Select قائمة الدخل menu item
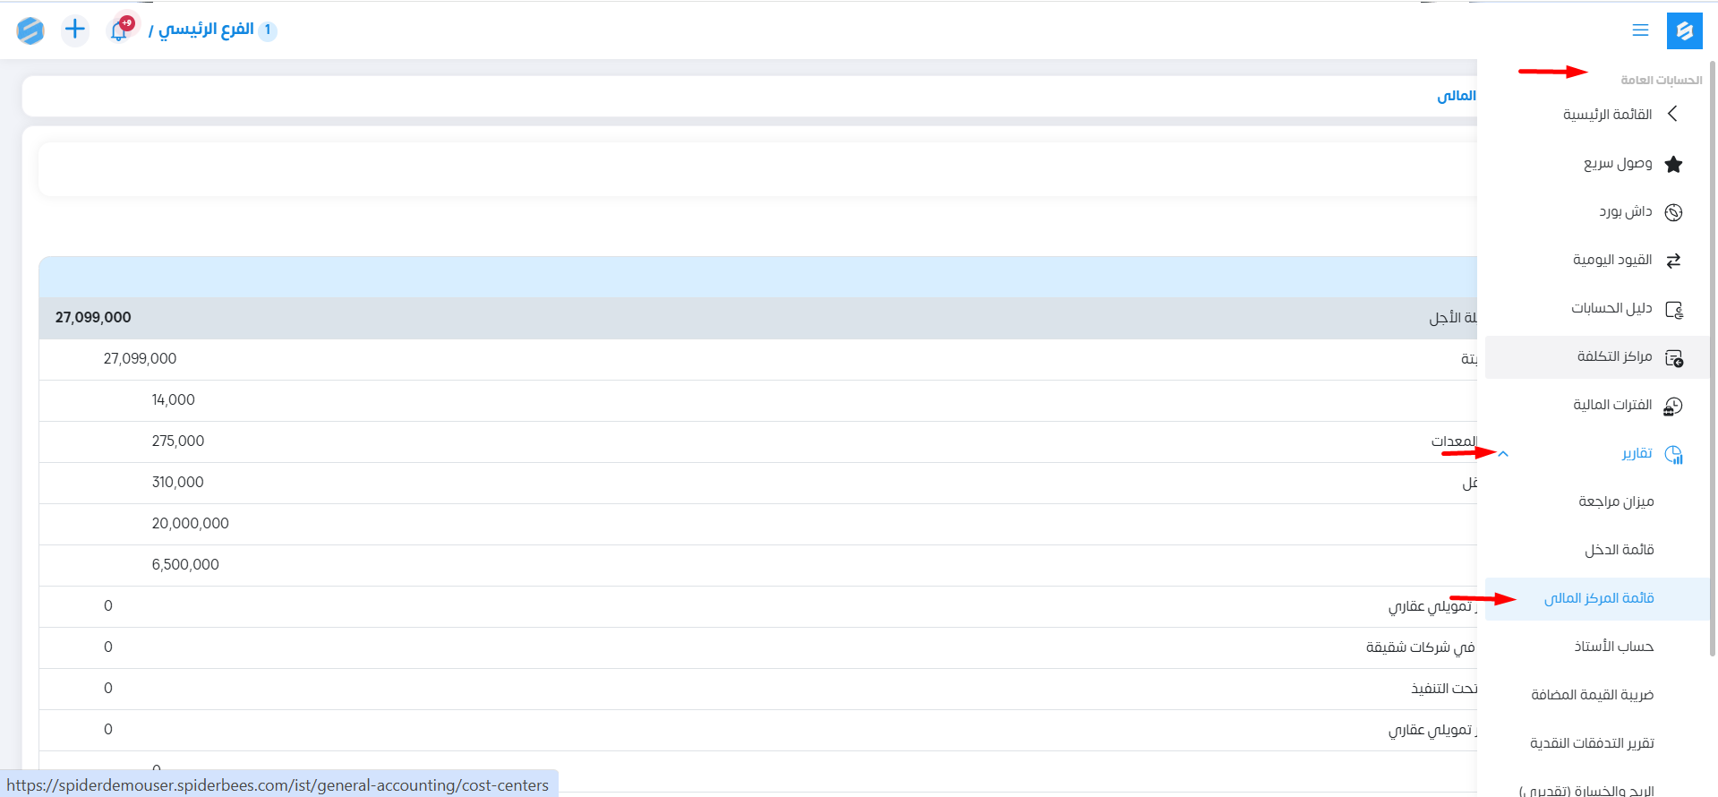1718x797 pixels. click(x=1619, y=550)
